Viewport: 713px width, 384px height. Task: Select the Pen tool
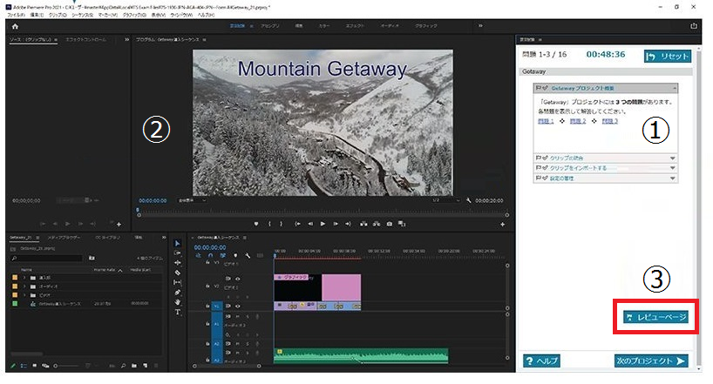pyautogui.click(x=178, y=293)
